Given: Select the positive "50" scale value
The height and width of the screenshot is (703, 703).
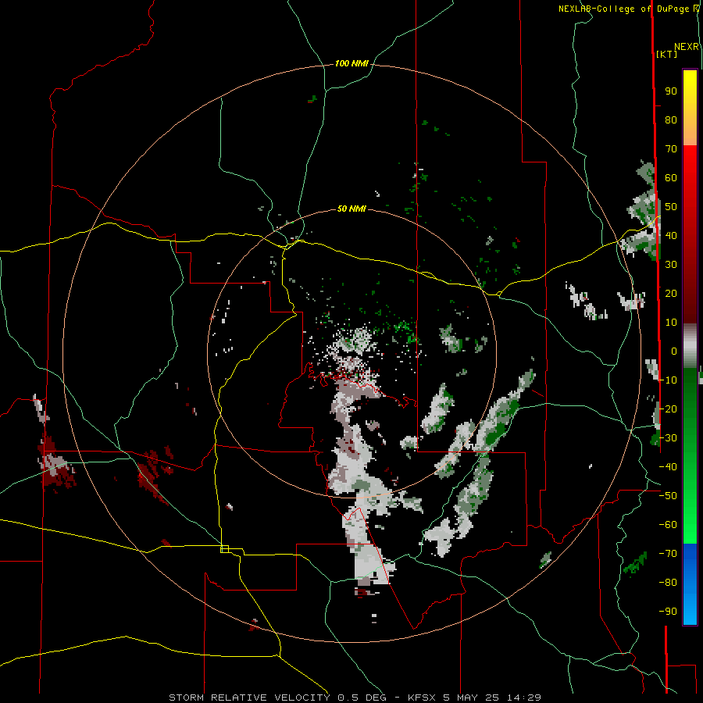Looking at the screenshot, I should [671, 207].
